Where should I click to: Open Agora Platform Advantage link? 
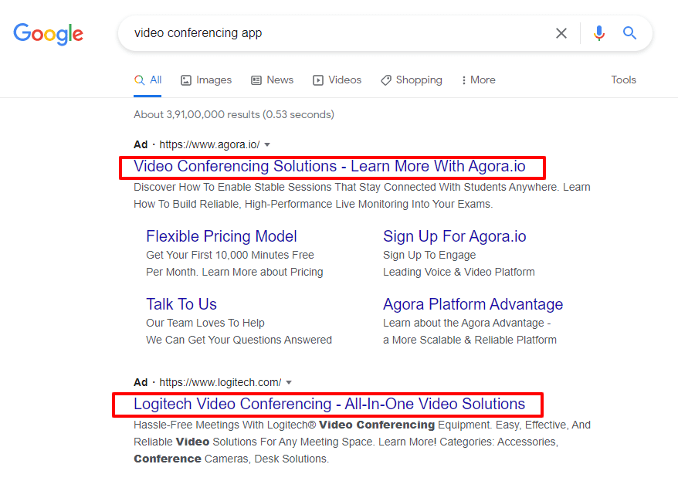(x=473, y=304)
